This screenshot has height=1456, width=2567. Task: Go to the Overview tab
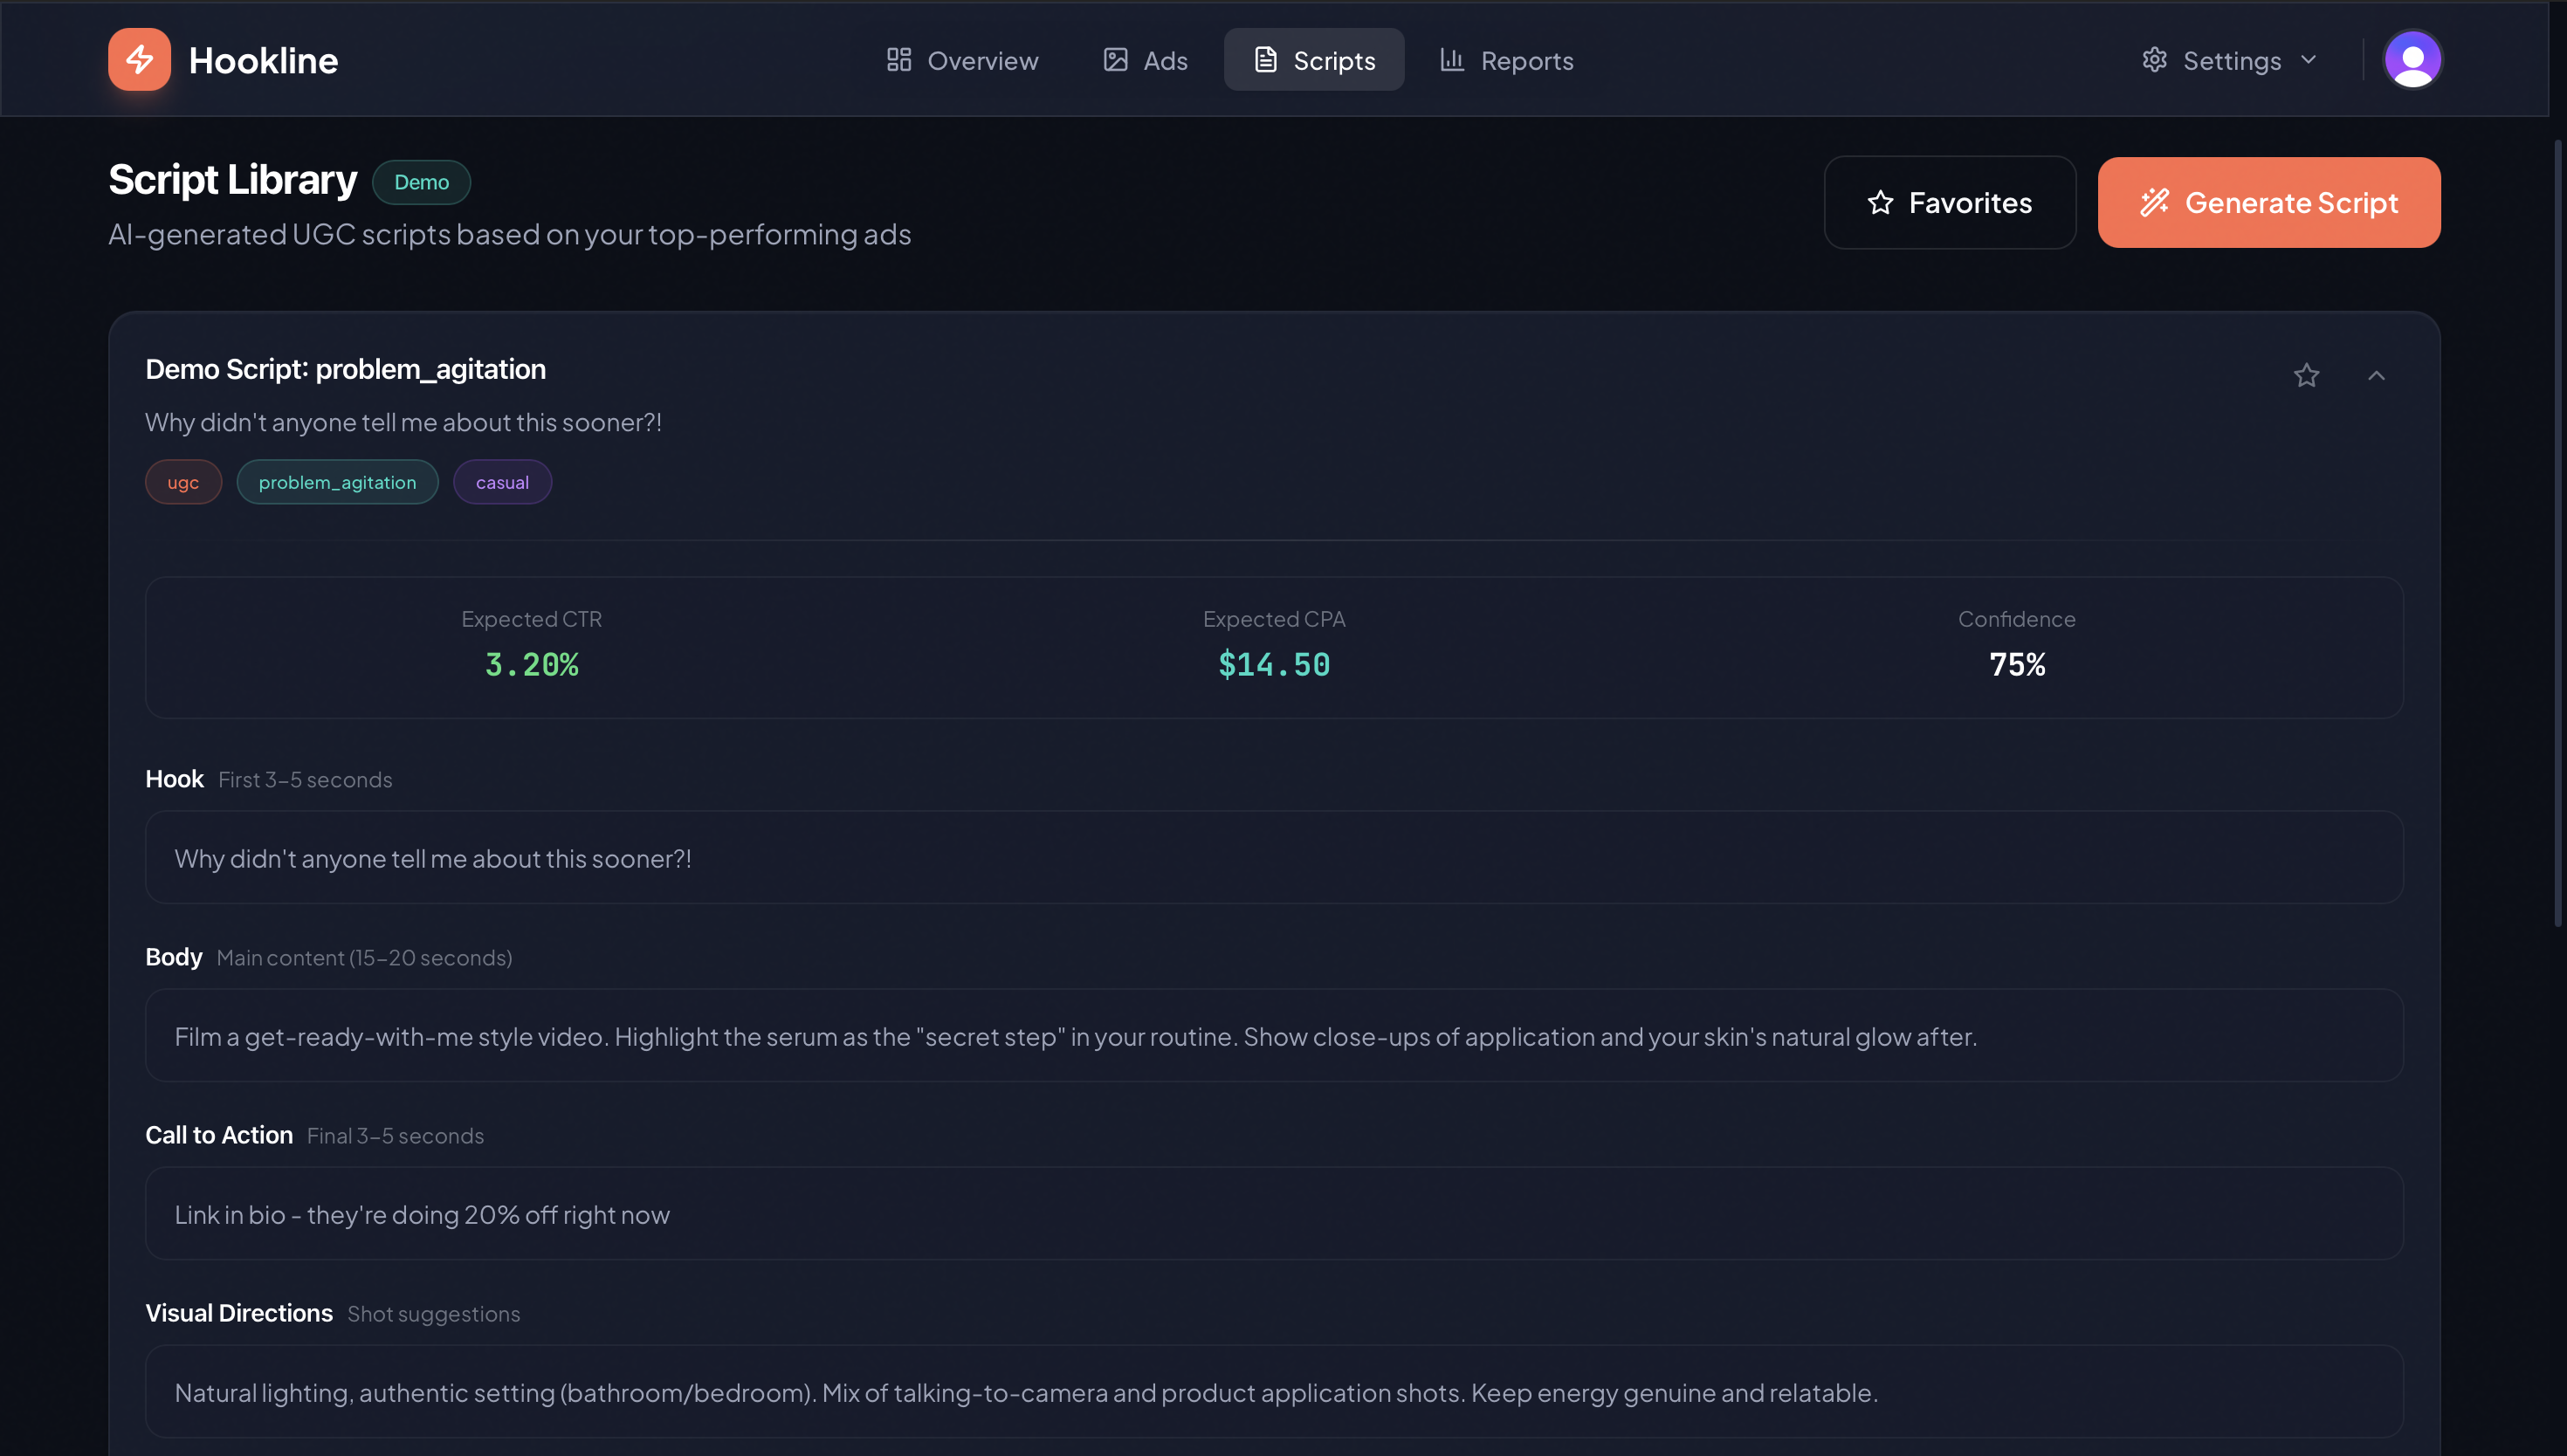click(962, 60)
